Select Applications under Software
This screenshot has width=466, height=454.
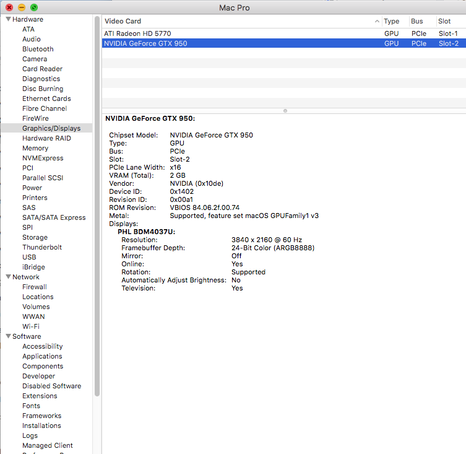(x=42, y=356)
